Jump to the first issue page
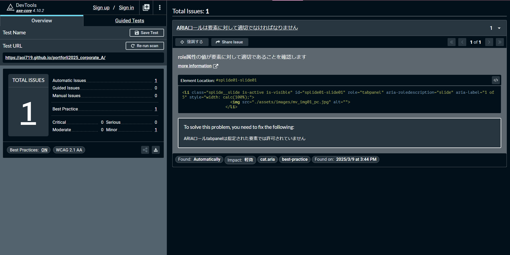The width and height of the screenshot is (510, 255). pos(451,42)
